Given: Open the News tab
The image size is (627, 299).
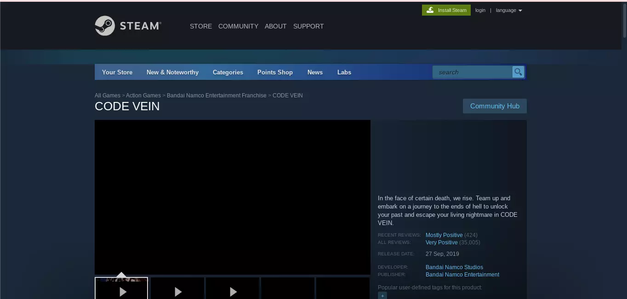Looking at the screenshot, I should (x=315, y=72).
